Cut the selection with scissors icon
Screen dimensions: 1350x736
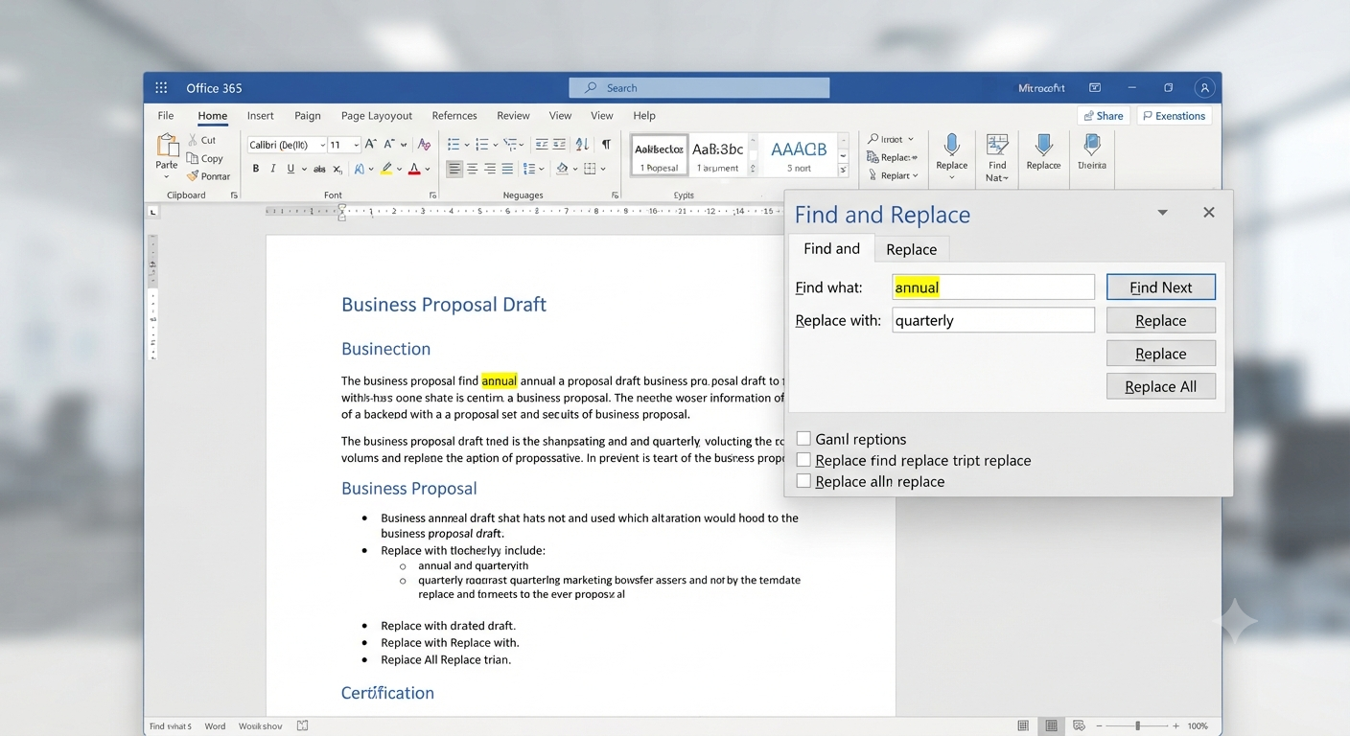tap(193, 140)
